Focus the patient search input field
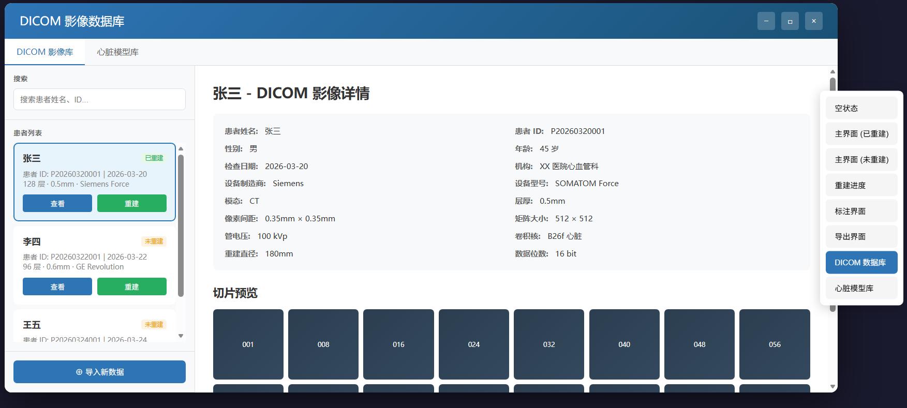The image size is (907, 408). tap(99, 99)
